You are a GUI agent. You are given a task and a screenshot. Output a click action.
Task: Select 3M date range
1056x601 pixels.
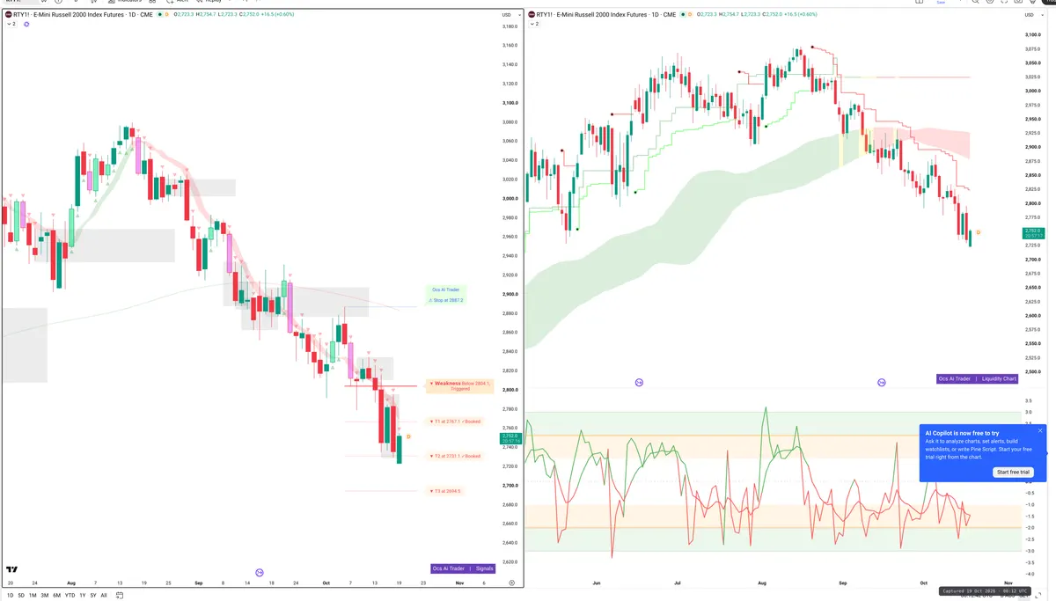45,596
